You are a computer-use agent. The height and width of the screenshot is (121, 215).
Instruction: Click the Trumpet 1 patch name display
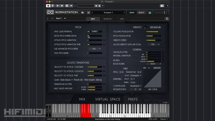click(108, 12)
